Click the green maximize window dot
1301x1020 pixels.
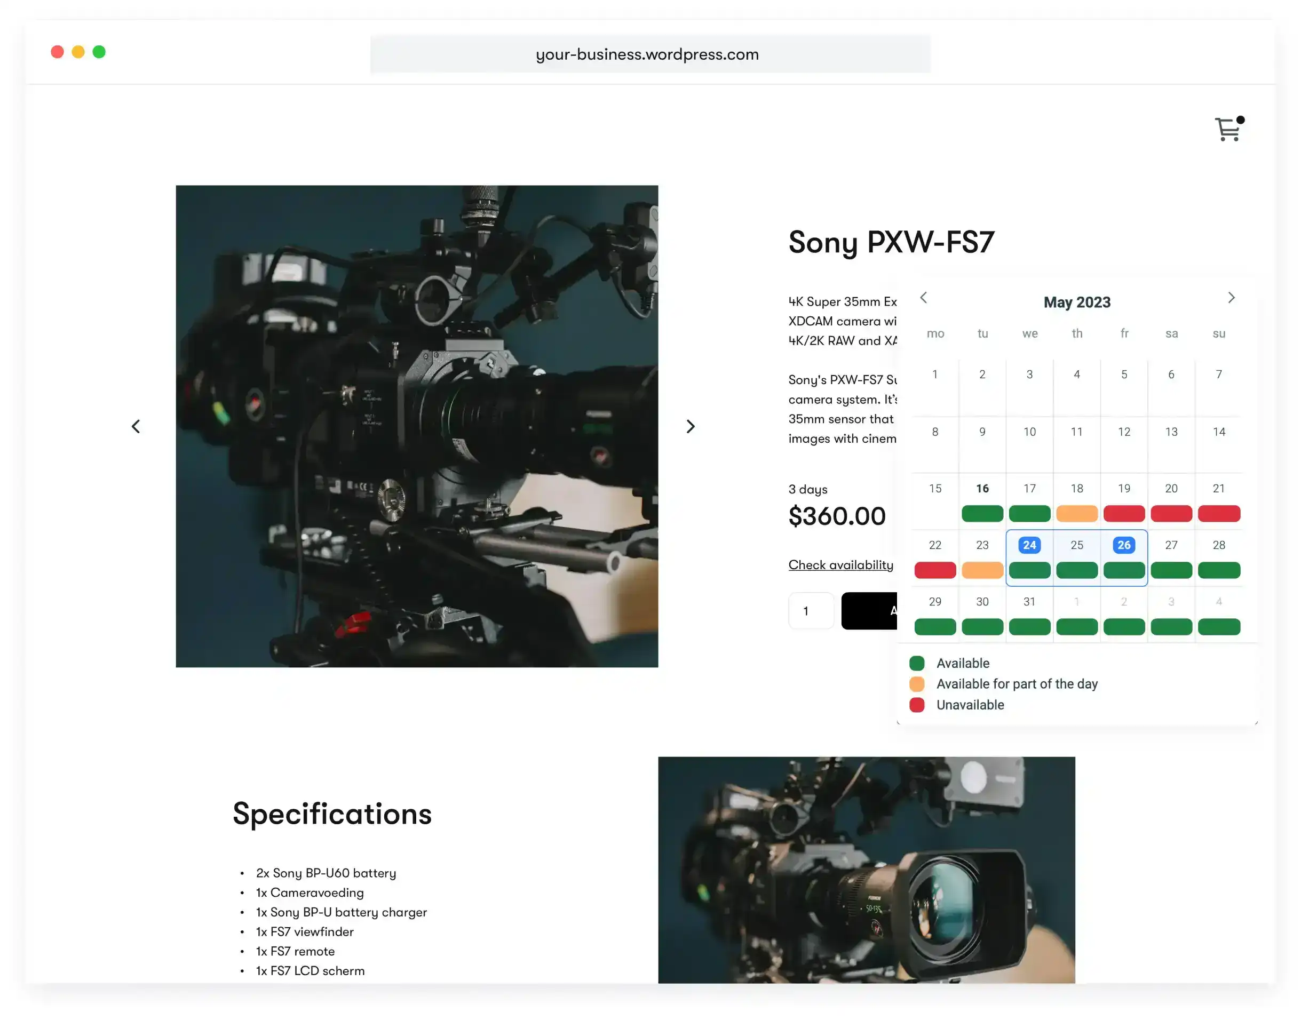coord(99,52)
